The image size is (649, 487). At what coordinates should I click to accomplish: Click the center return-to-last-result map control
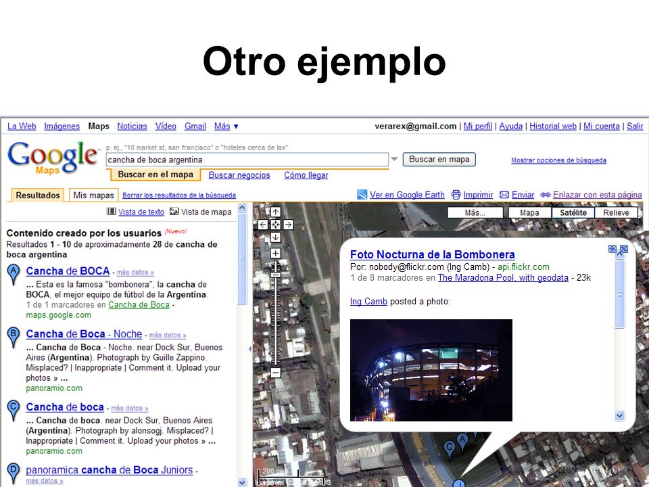(x=276, y=225)
